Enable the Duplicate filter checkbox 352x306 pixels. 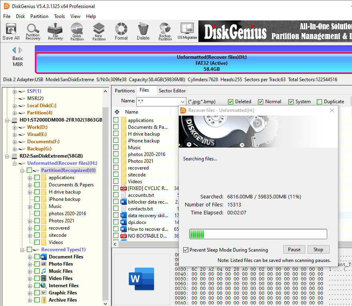tap(319, 102)
